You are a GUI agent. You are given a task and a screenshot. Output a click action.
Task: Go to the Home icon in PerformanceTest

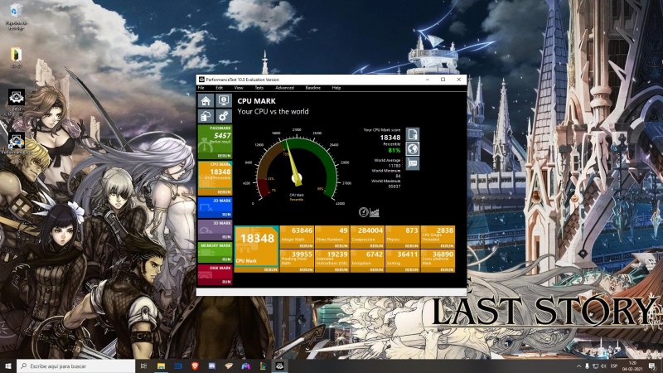click(x=206, y=100)
